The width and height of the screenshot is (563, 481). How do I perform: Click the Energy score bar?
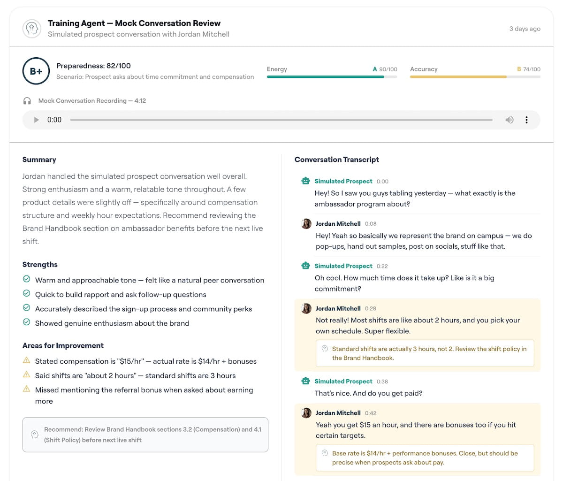(332, 76)
